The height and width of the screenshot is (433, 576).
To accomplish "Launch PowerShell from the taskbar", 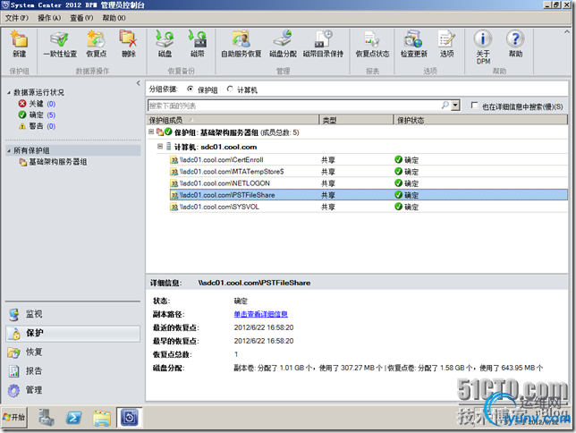I will 74,418.
